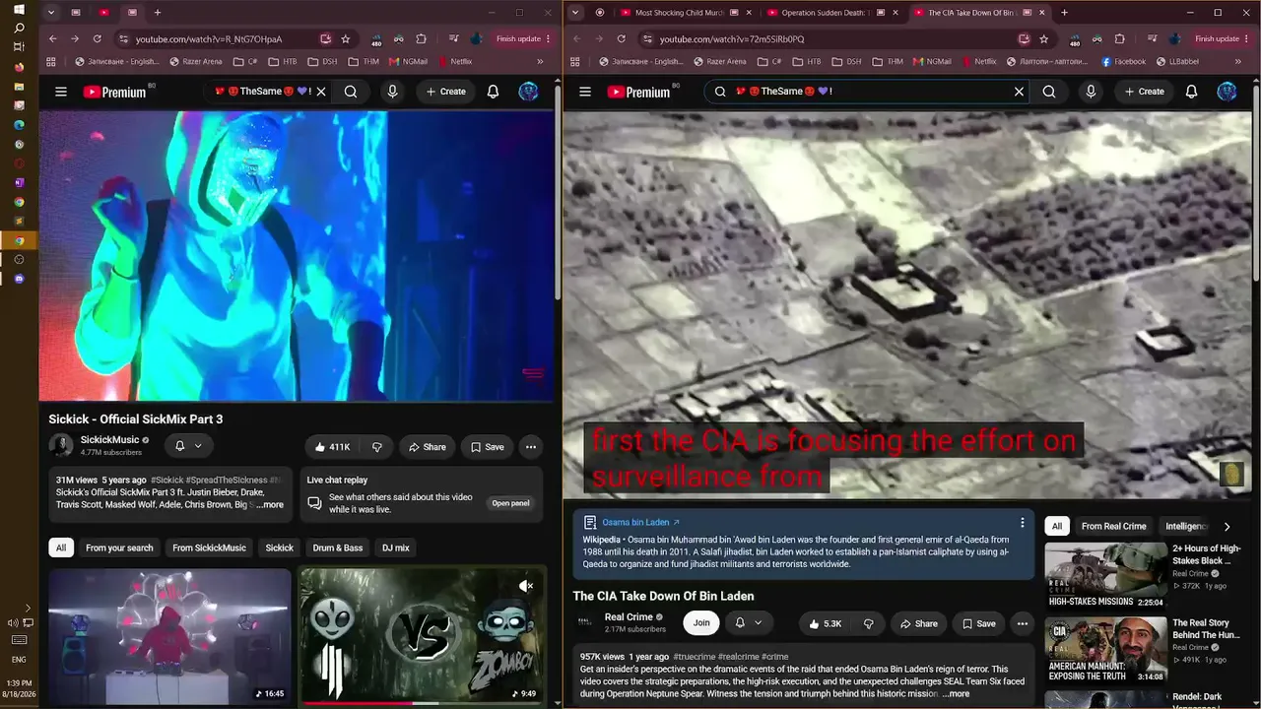1261x709 pixels.
Task: Open options menu of Wikipedia info panel
Action: [1022, 523]
